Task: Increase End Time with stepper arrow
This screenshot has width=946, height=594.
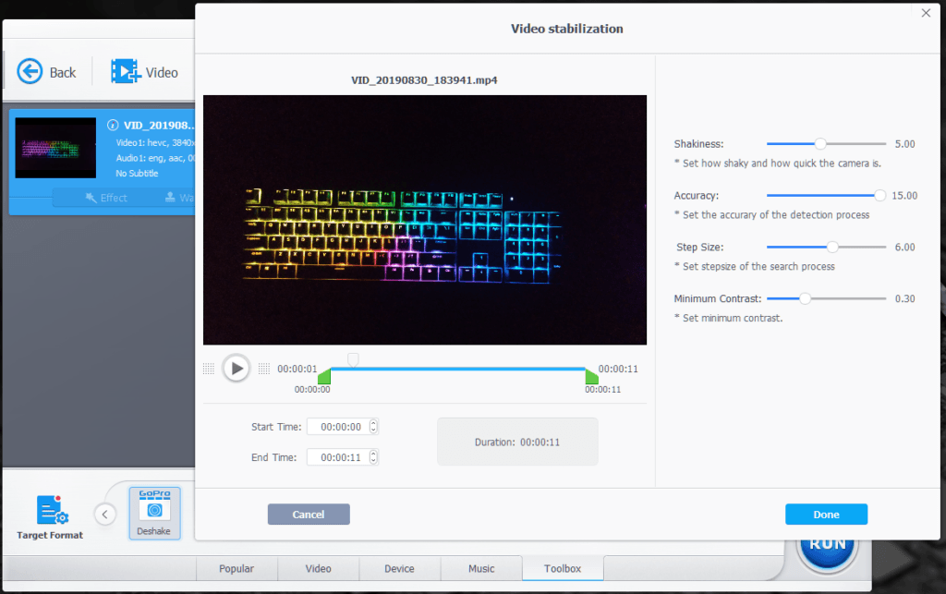Action: [373, 454]
